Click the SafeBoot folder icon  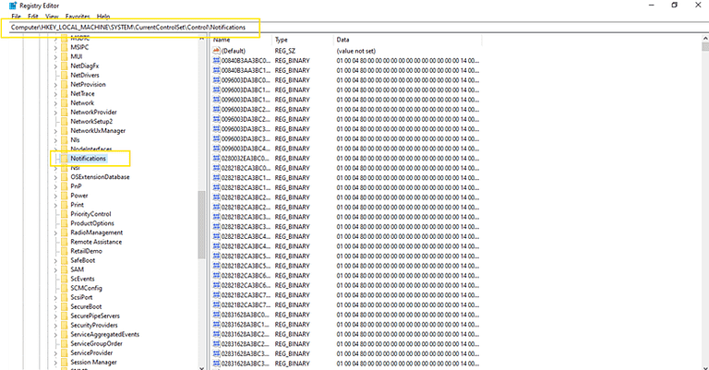pyautogui.click(x=63, y=260)
